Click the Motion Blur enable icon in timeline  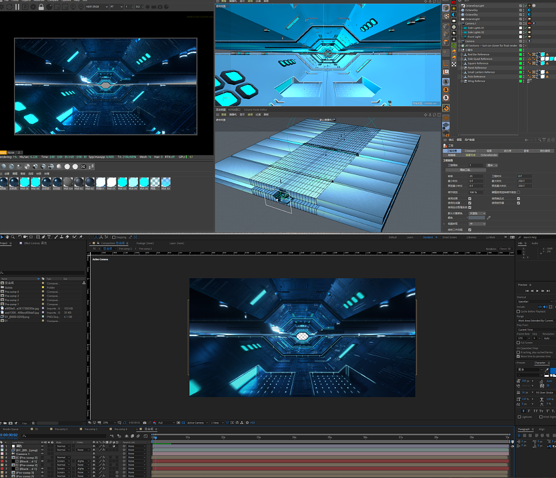click(138, 436)
